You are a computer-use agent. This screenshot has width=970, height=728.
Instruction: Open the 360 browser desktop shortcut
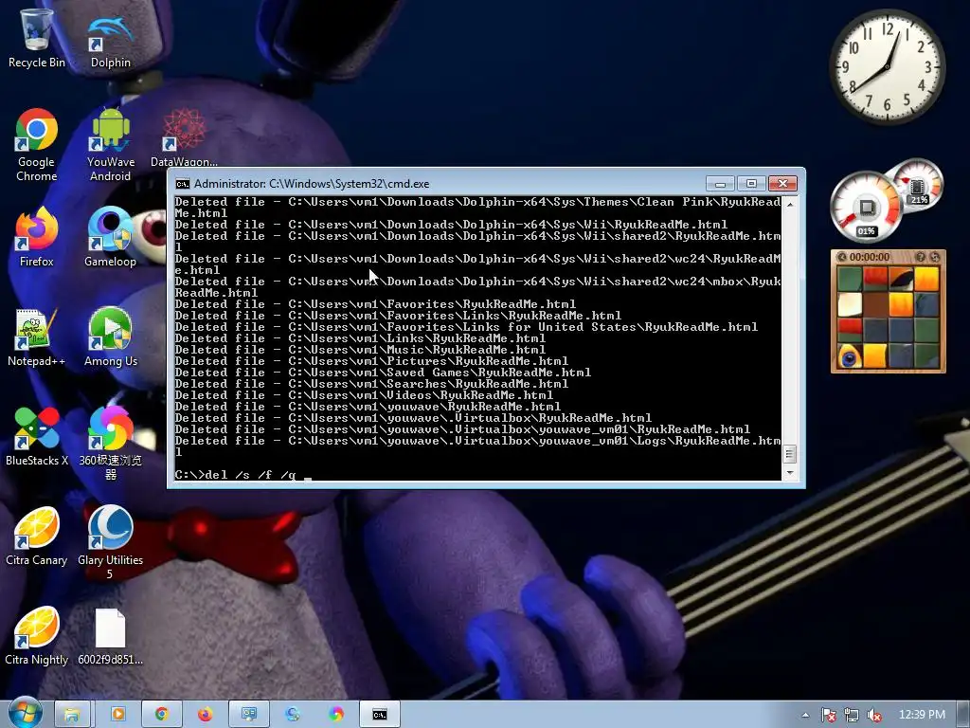pyautogui.click(x=110, y=444)
